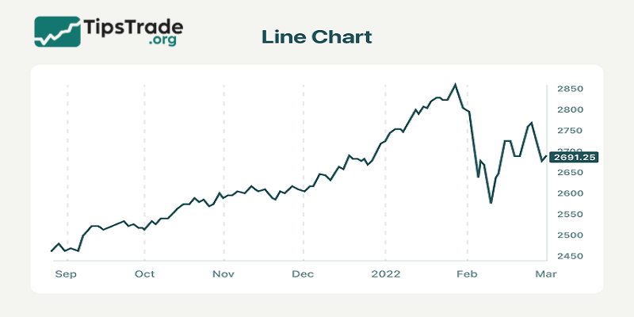Click the 2450 price axis label

568,256
